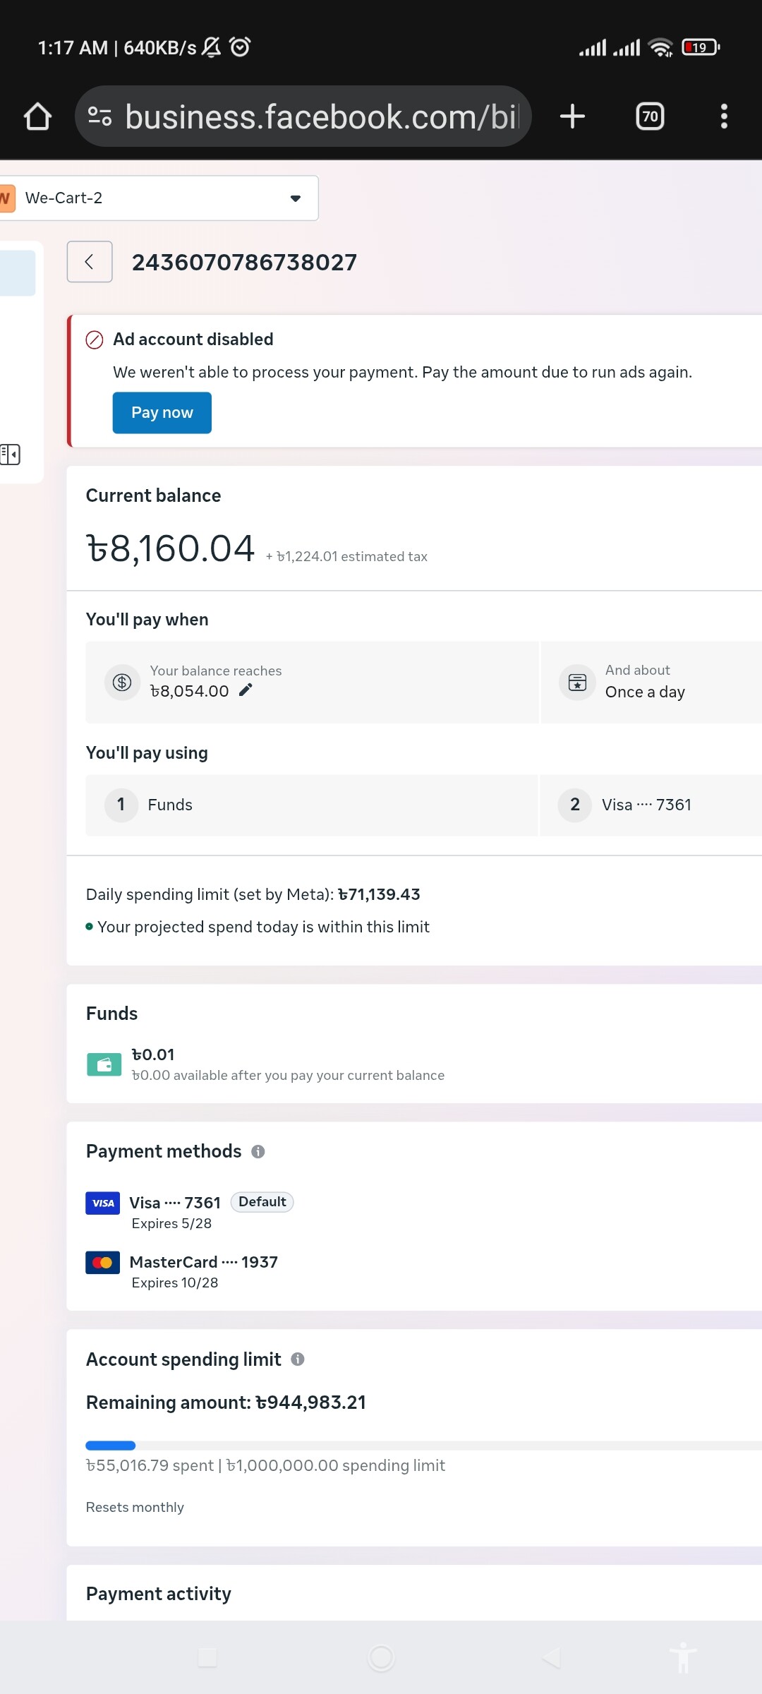762x1694 pixels.
Task: Go back using the chevron arrow button
Action: click(x=90, y=262)
